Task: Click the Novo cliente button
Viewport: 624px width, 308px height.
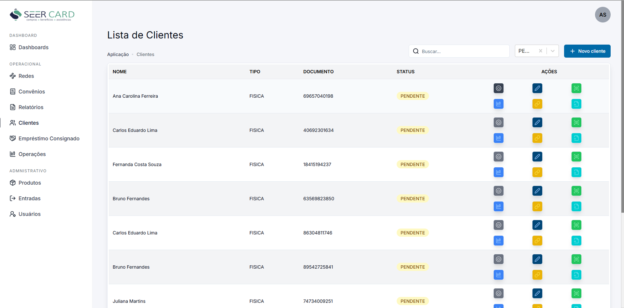Action: coord(587,51)
